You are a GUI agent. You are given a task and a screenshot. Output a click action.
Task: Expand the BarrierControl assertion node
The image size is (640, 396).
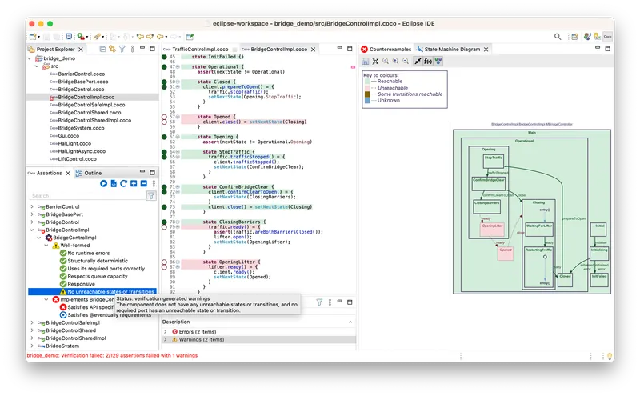tap(32, 207)
